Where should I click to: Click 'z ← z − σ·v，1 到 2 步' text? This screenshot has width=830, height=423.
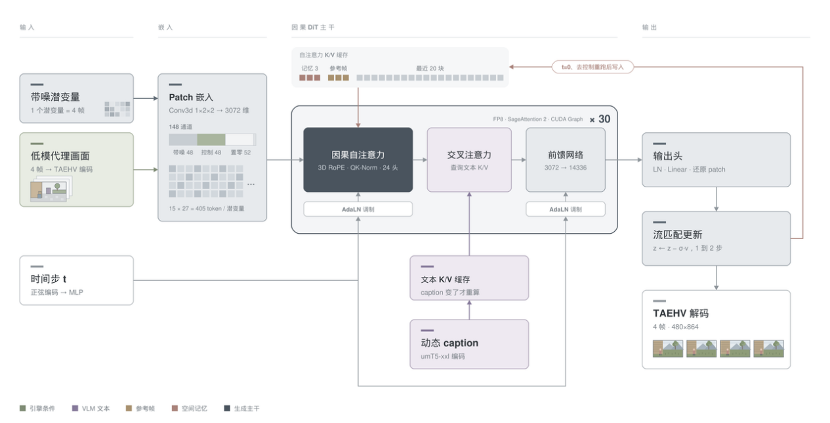688,248
